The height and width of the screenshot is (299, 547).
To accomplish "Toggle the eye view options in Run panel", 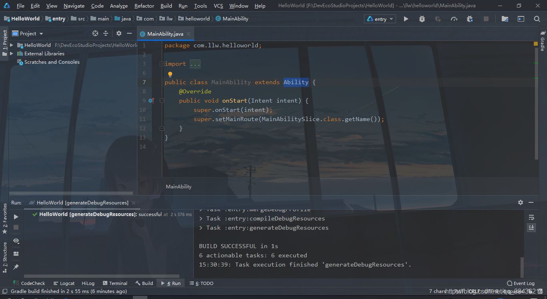I will pyautogui.click(x=16, y=240).
